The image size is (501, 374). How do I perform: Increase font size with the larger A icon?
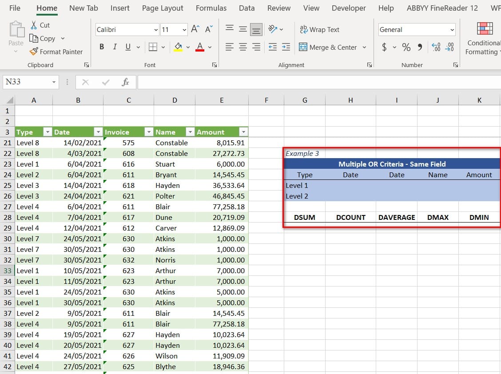click(x=195, y=29)
